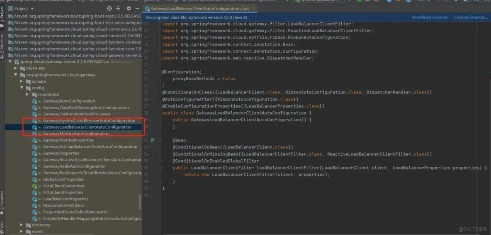Open the 2: Favorites tool window tab
The width and height of the screenshot is (491, 235).
tap(2, 202)
